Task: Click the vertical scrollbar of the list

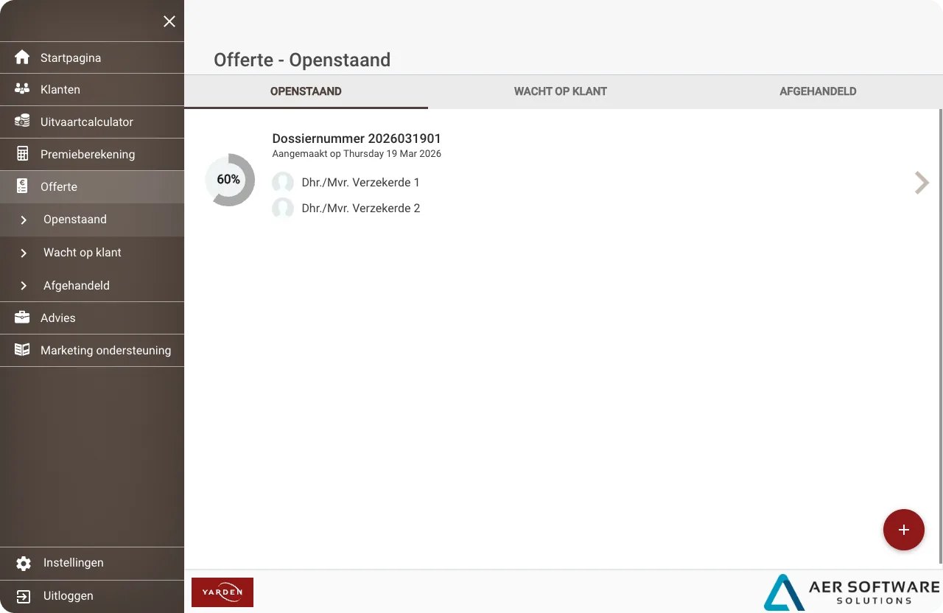Action: tap(941, 336)
